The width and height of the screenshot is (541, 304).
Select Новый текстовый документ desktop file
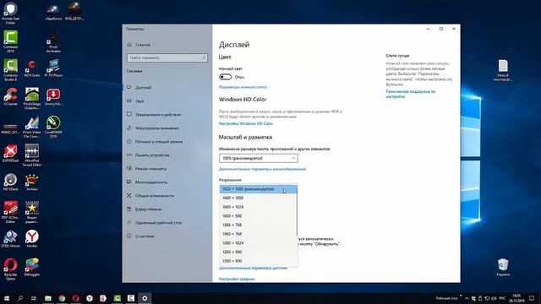point(503,70)
